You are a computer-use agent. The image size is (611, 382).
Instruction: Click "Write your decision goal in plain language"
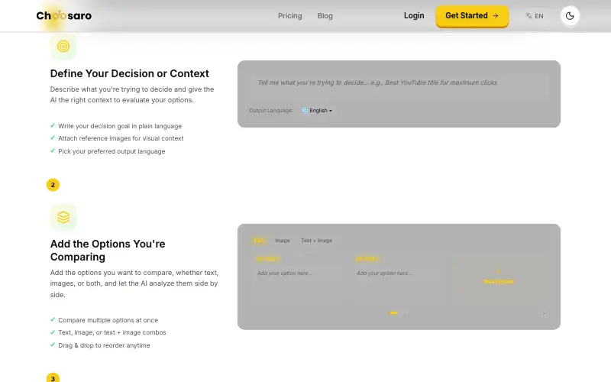coord(120,126)
